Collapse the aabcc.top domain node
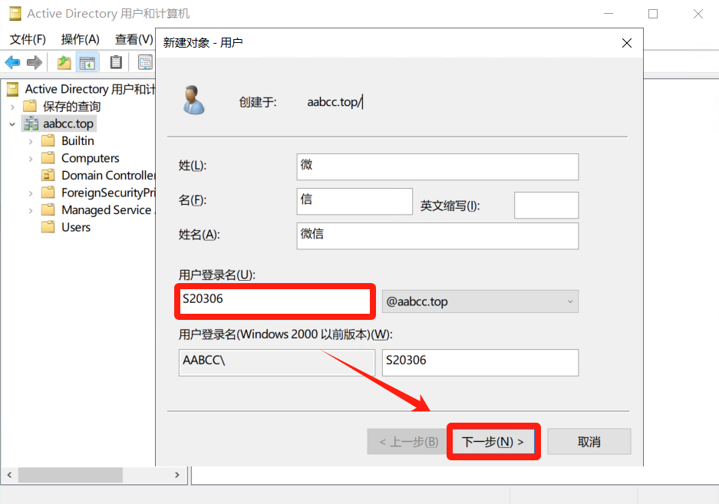The height and width of the screenshot is (504, 719). point(12,124)
